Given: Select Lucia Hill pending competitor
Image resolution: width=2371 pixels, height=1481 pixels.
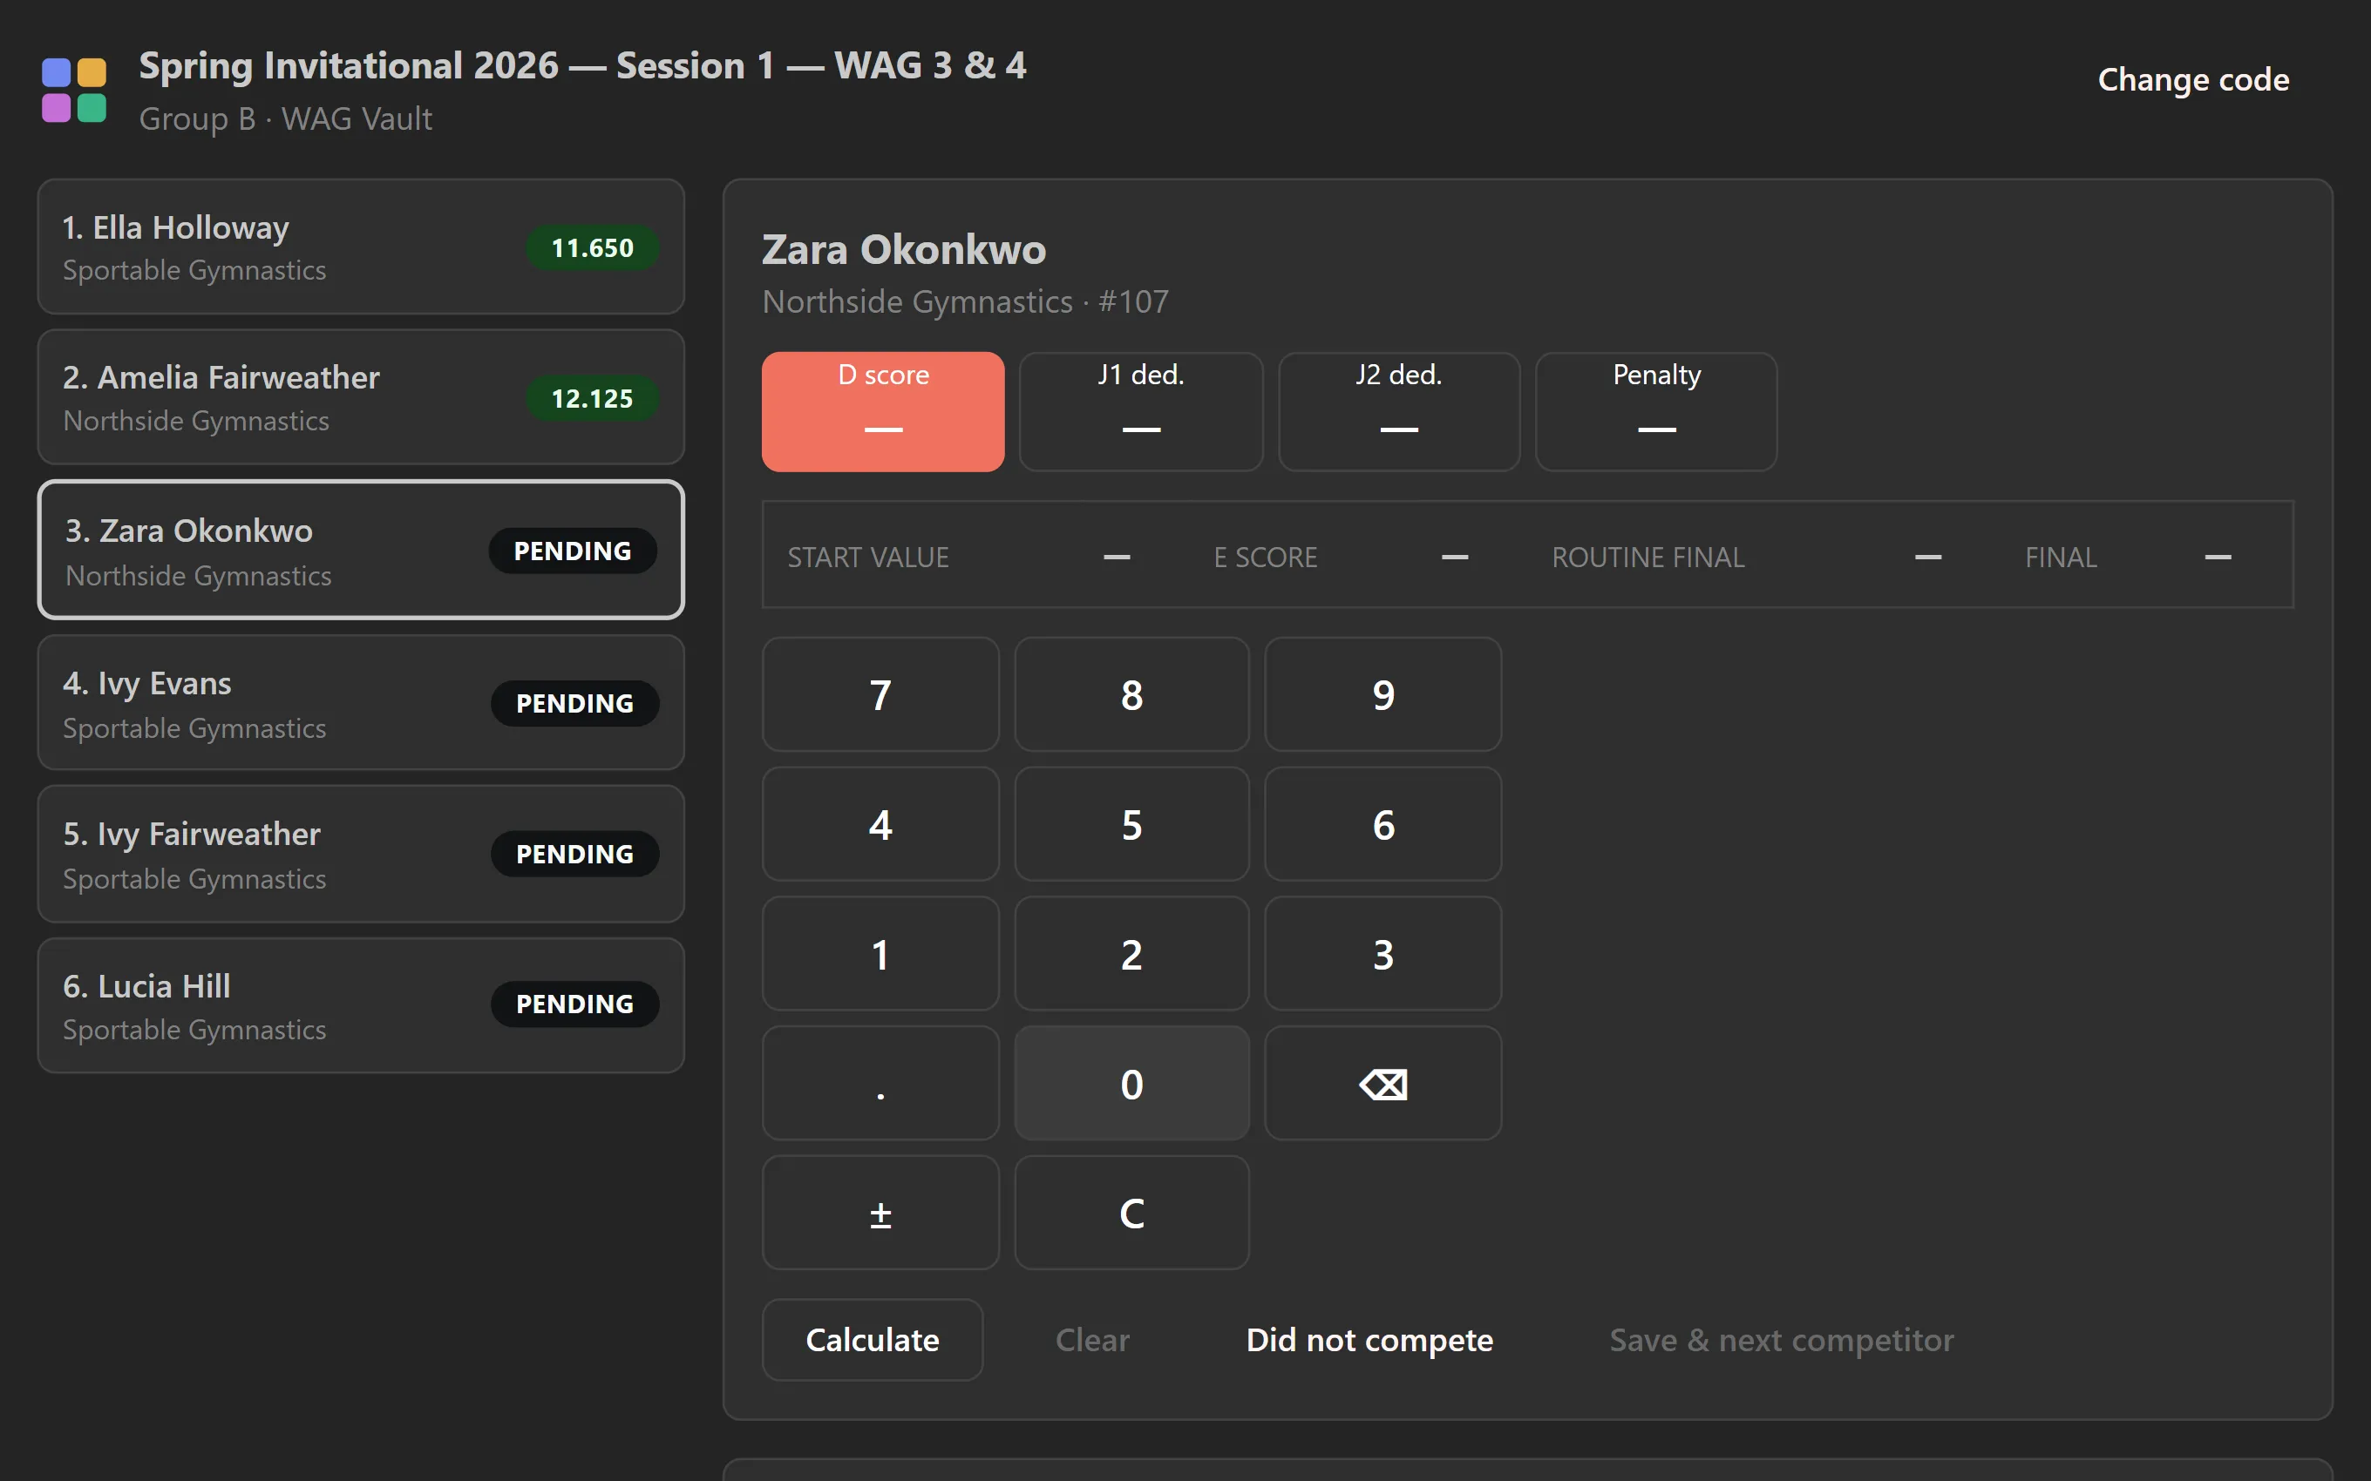Looking at the screenshot, I should coord(361,1005).
